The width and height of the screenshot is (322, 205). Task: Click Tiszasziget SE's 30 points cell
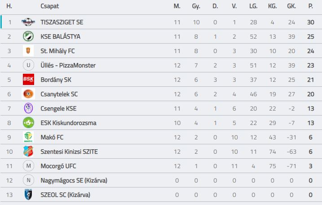click(x=310, y=22)
